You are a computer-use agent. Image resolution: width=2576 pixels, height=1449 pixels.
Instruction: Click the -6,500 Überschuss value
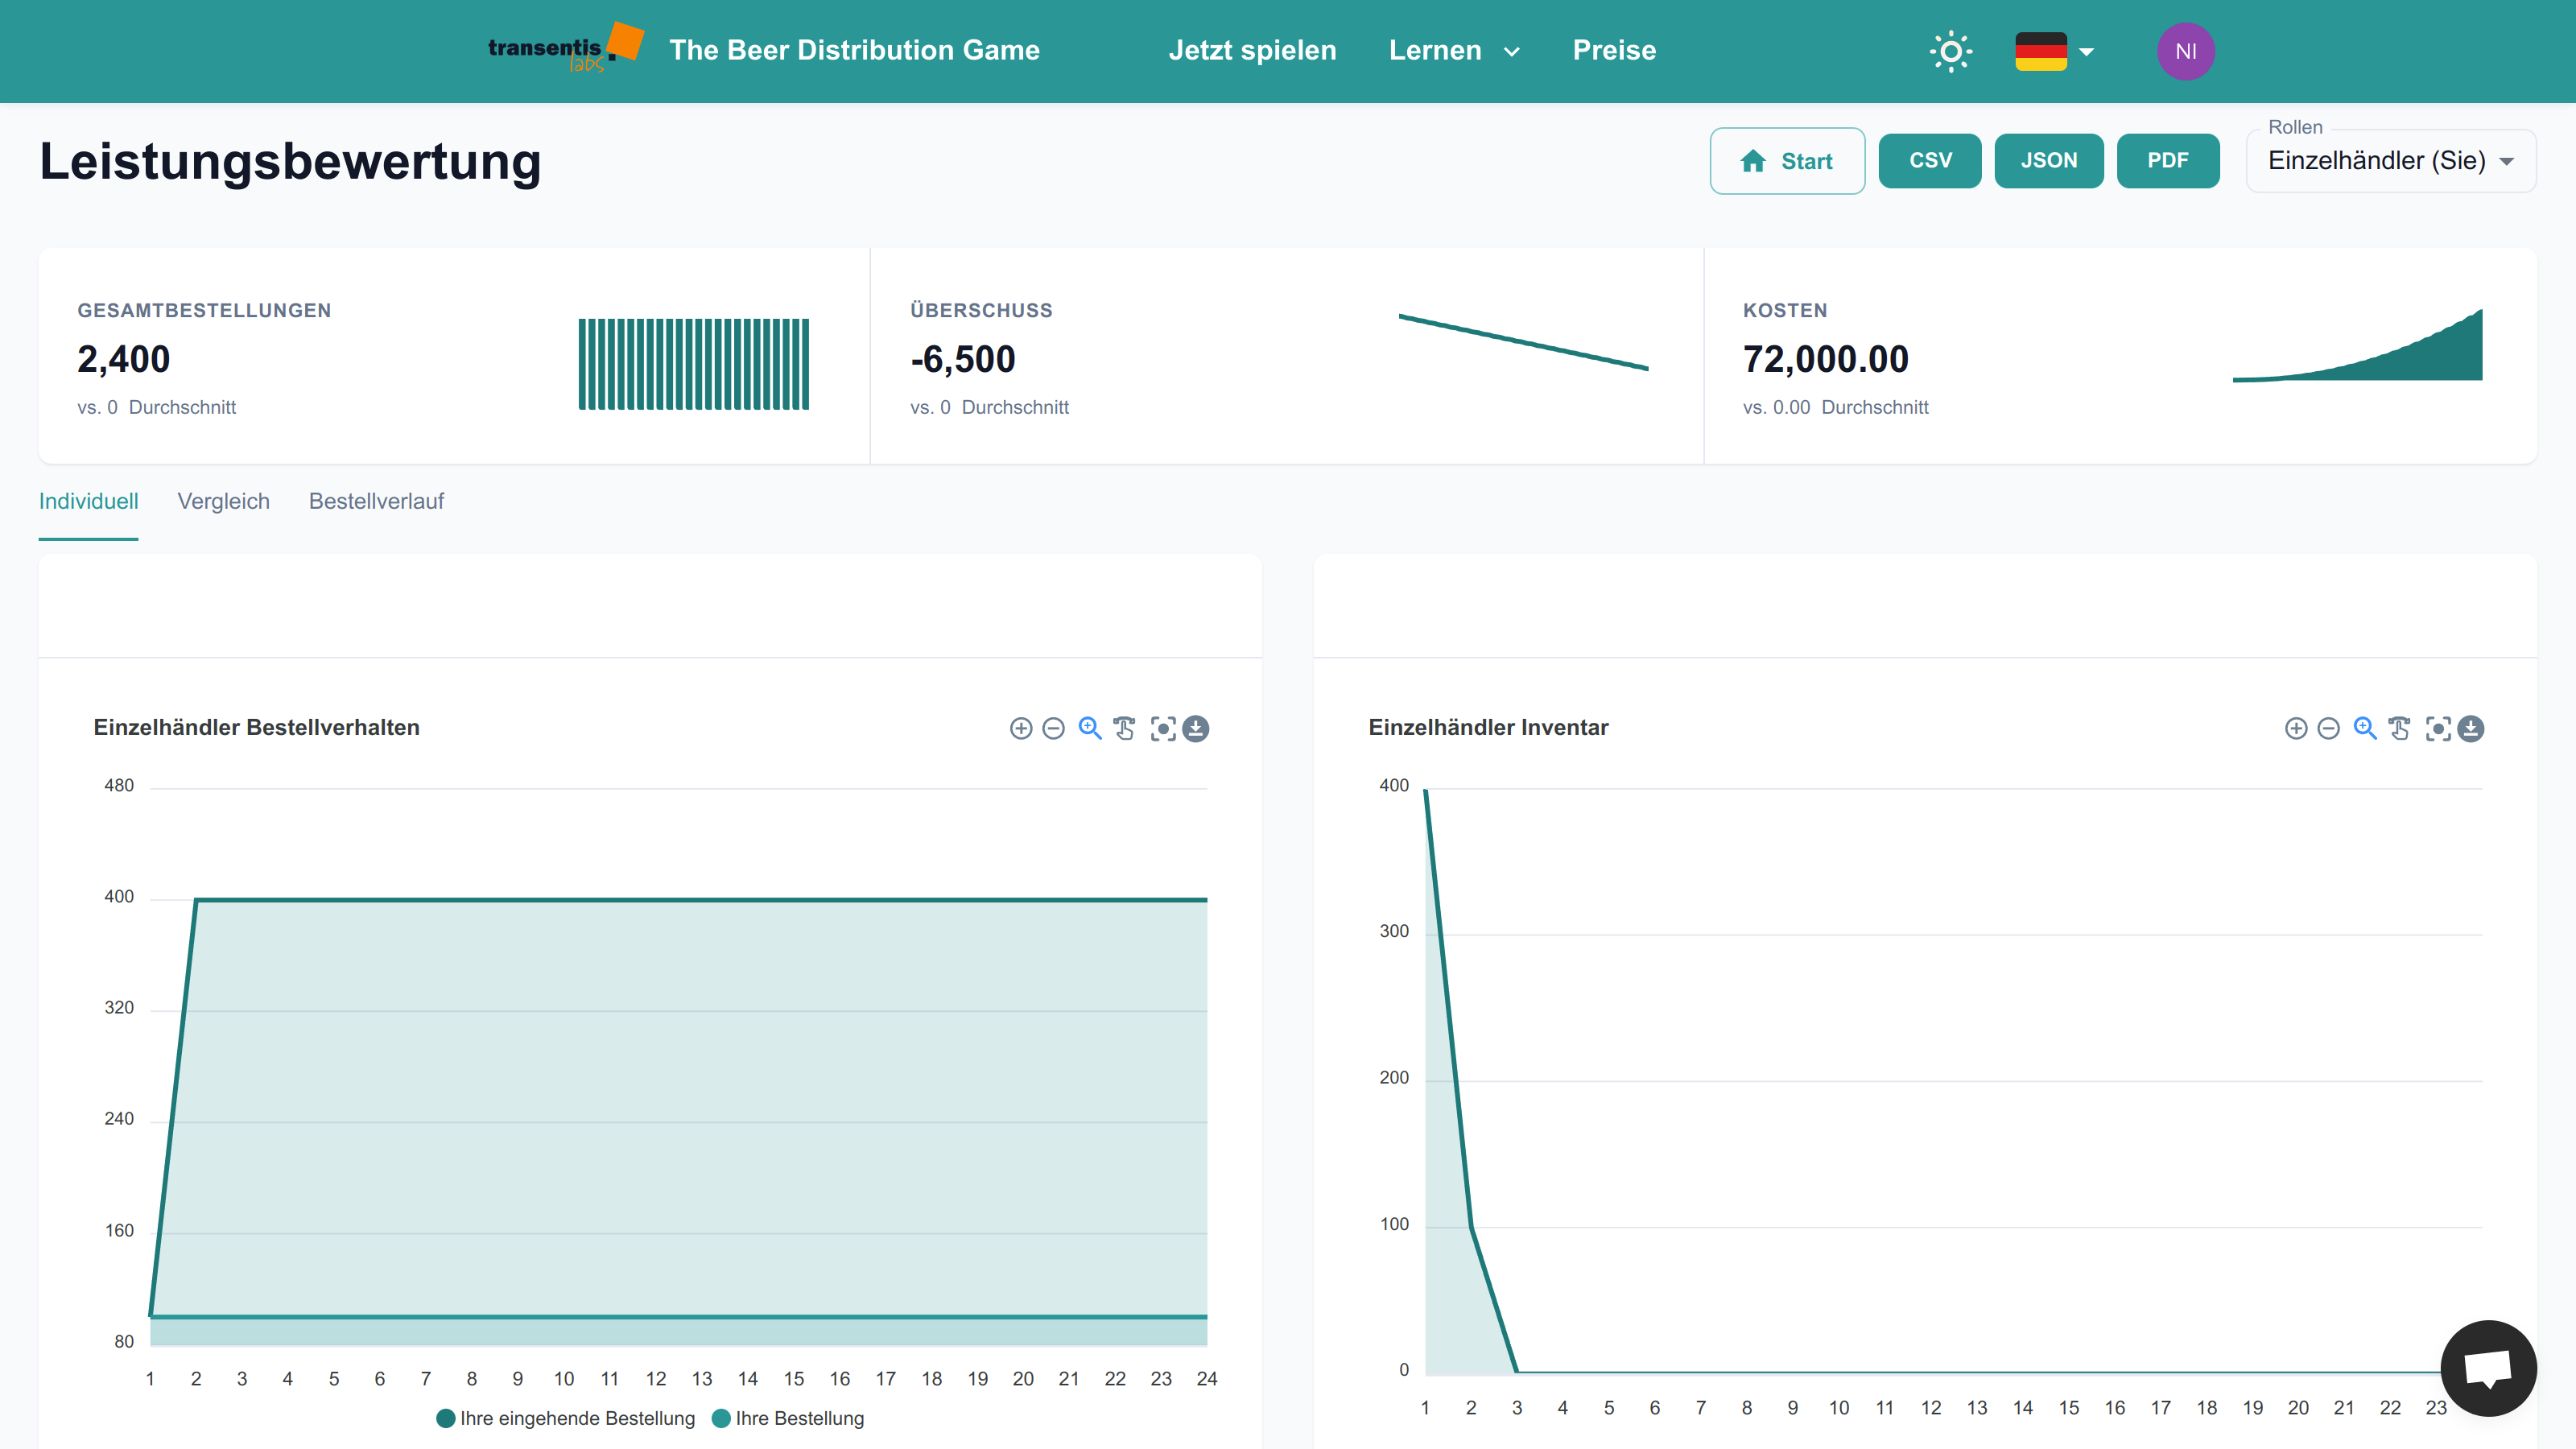962,358
